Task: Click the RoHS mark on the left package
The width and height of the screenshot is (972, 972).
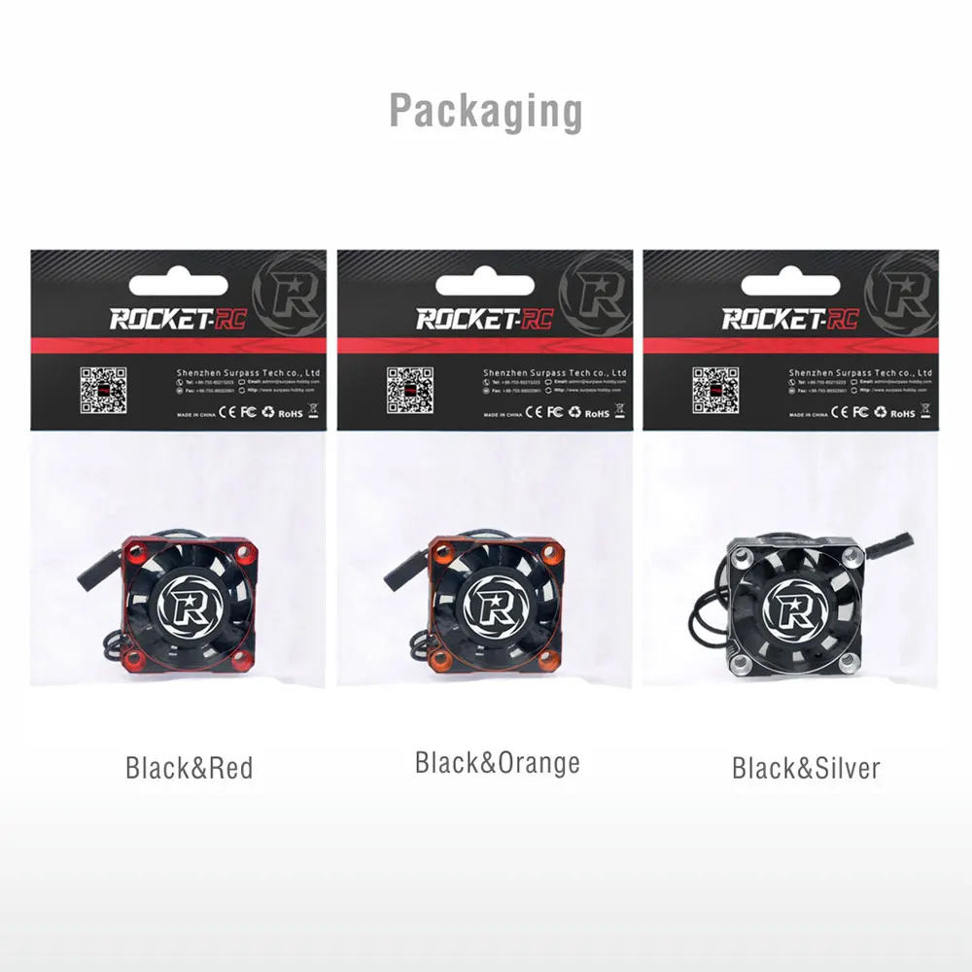Action: [291, 413]
